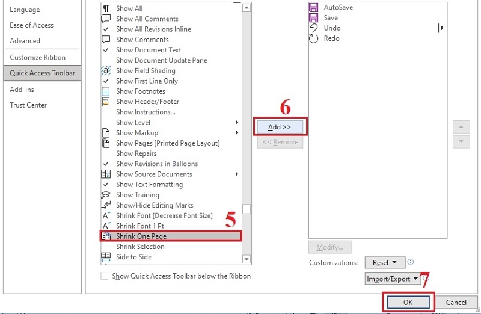Click the Add >> button

[280, 127]
